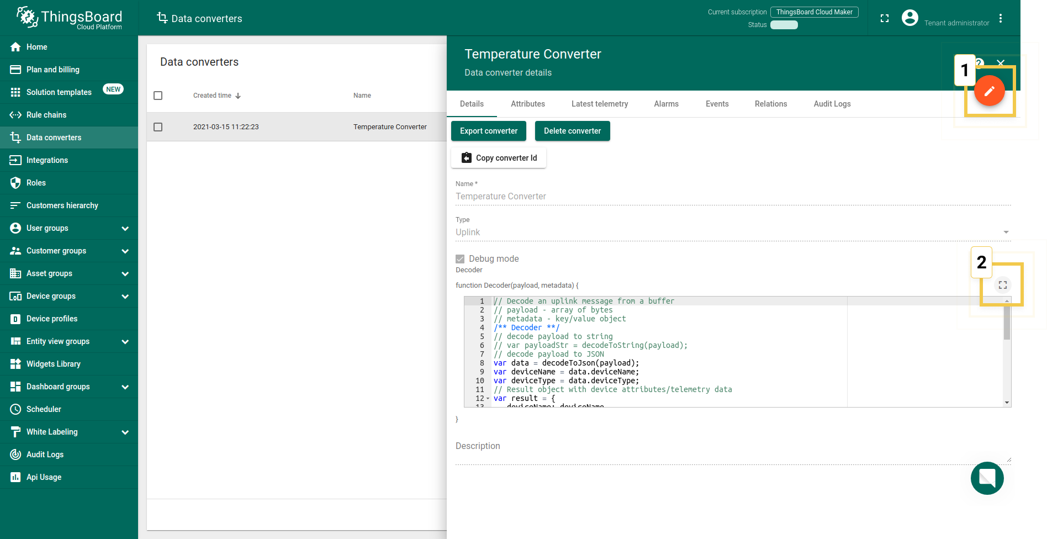Image resolution: width=1047 pixels, height=539 pixels.
Task: Click the 2021-03-15 11:22:23 created time cell
Action: [x=226, y=127]
